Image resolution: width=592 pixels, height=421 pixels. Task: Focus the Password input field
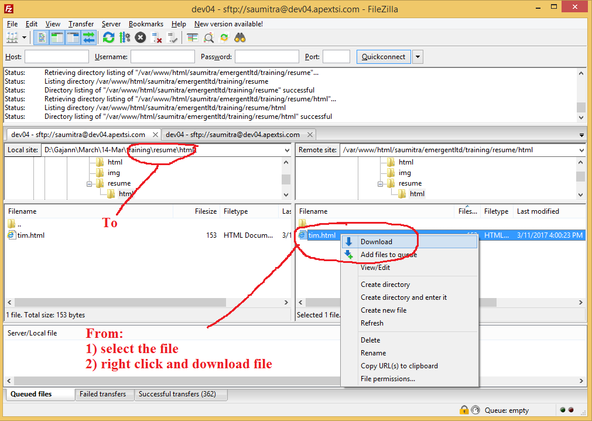267,57
